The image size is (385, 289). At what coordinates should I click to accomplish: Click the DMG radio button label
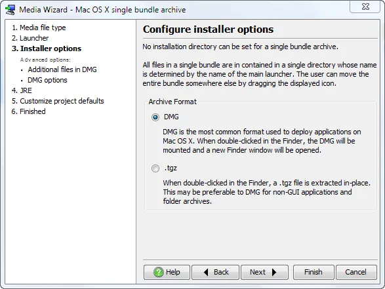[x=171, y=117]
